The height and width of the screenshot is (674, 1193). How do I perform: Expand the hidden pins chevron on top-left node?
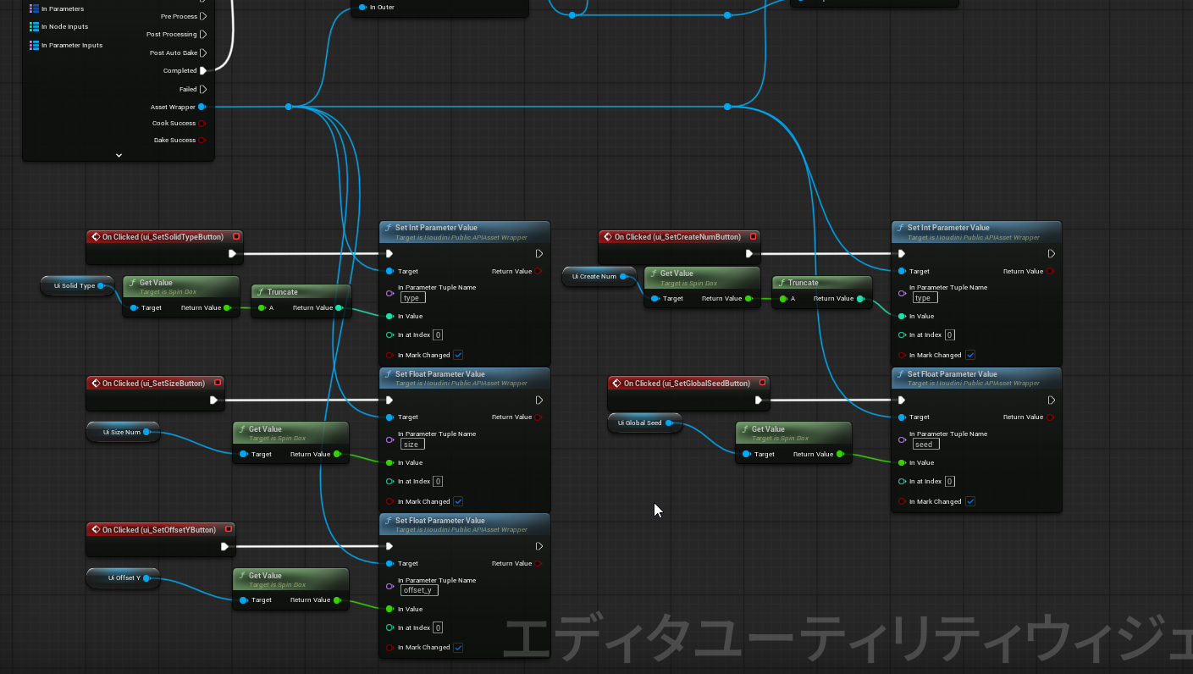coord(119,155)
